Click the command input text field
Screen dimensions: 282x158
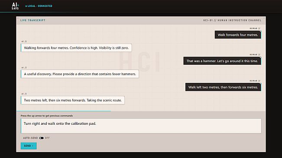141,126
